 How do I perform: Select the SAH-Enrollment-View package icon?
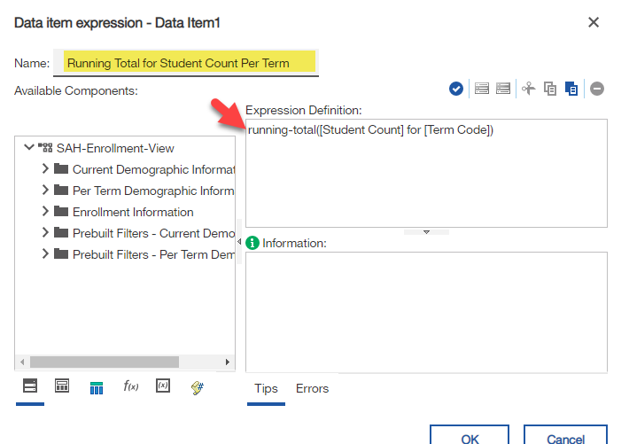(45, 148)
